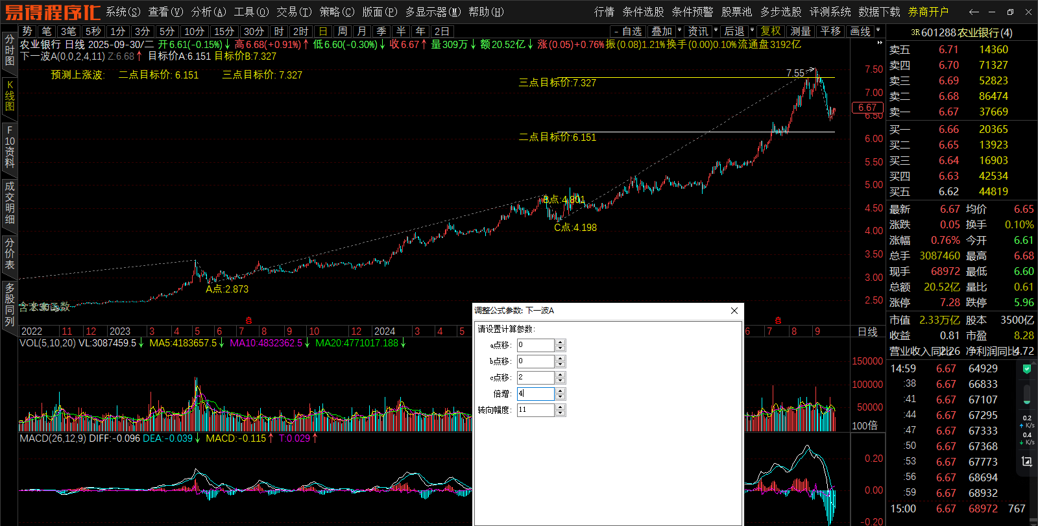Increase the c点移 value with up arrow

[x=561, y=374]
